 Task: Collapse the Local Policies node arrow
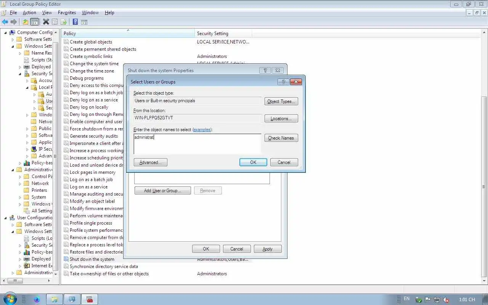point(27,87)
